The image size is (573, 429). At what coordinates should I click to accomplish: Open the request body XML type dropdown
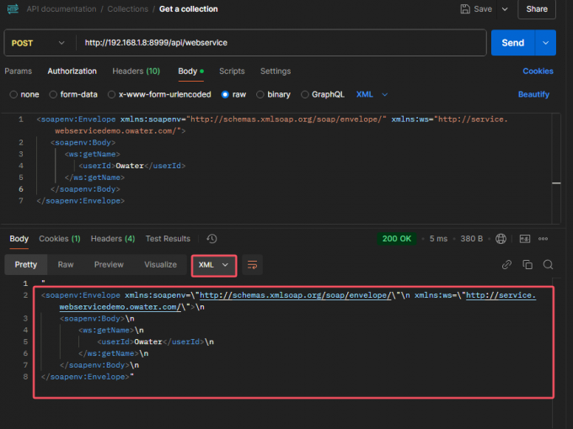[x=372, y=94]
